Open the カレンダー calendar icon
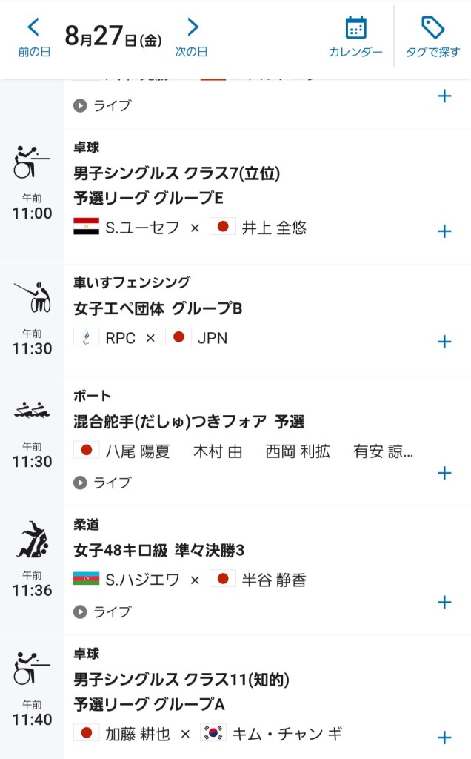The image size is (471, 759). [355, 37]
